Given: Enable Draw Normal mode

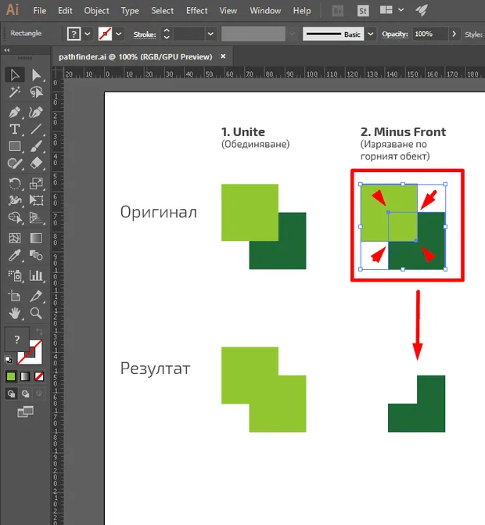Looking at the screenshot, I should point(12,394).
